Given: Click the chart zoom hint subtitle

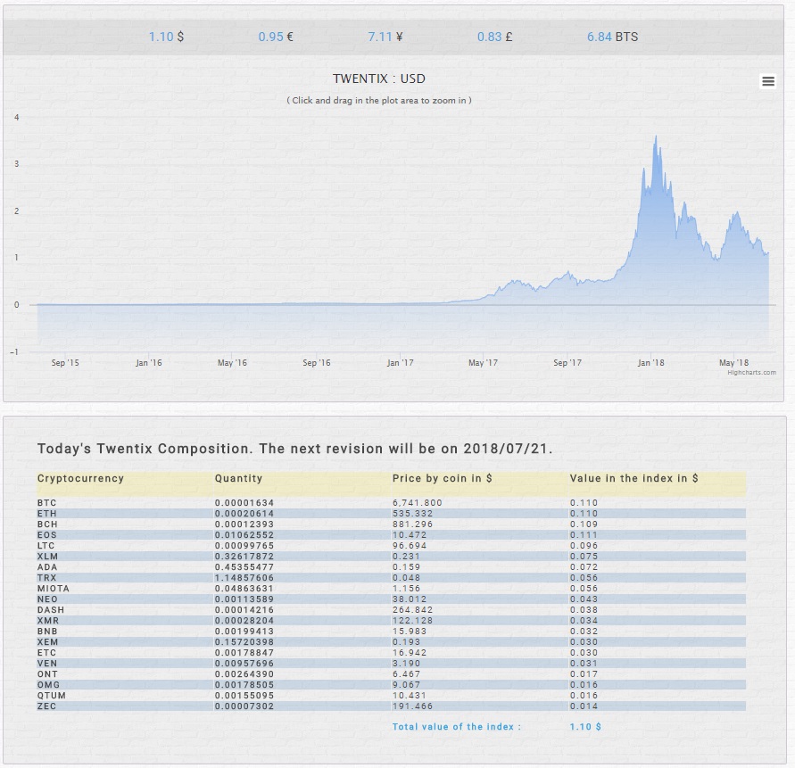Looking at the screenshot, I should [378, 101].
